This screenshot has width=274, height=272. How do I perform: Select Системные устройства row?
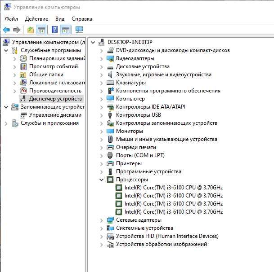tap(144, 228)
